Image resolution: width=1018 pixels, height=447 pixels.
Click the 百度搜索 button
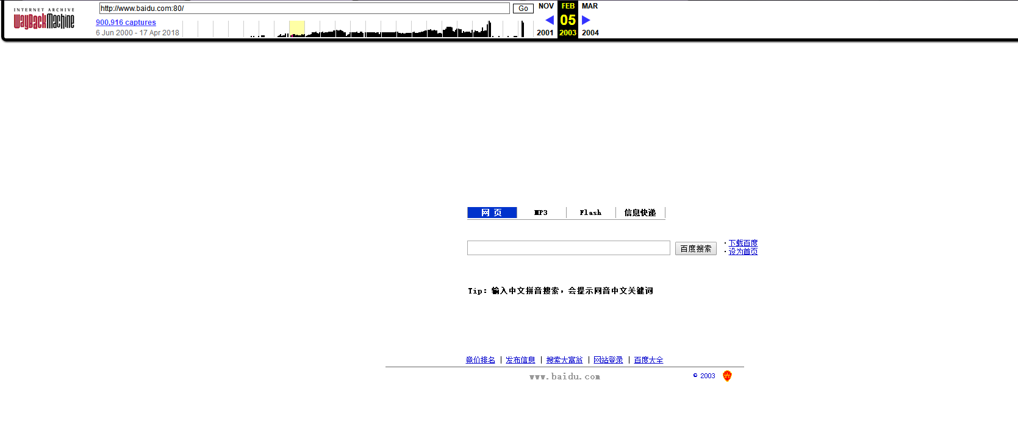tap(695, 248)
